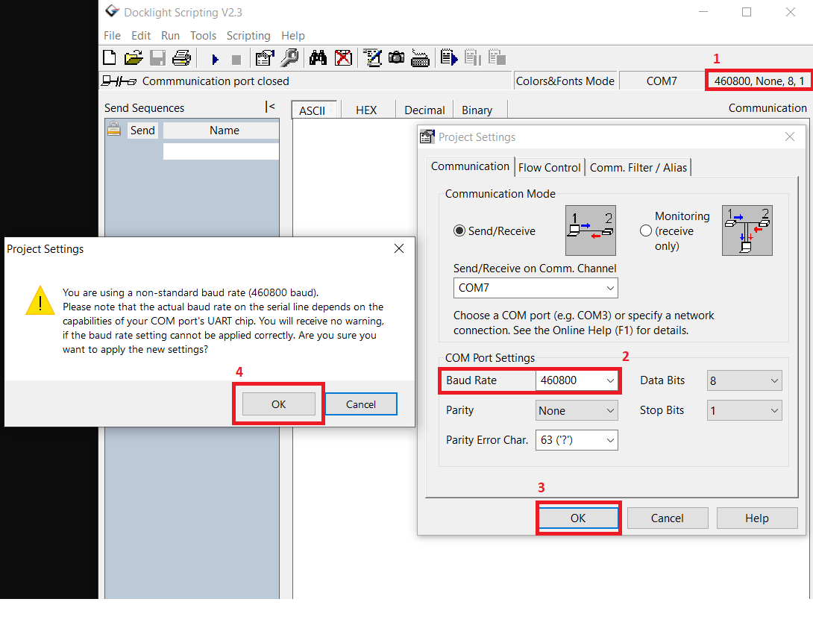813x640 pixels.
Task: Select the Send/Receive radio button
Action: click(x=459, y=231)
